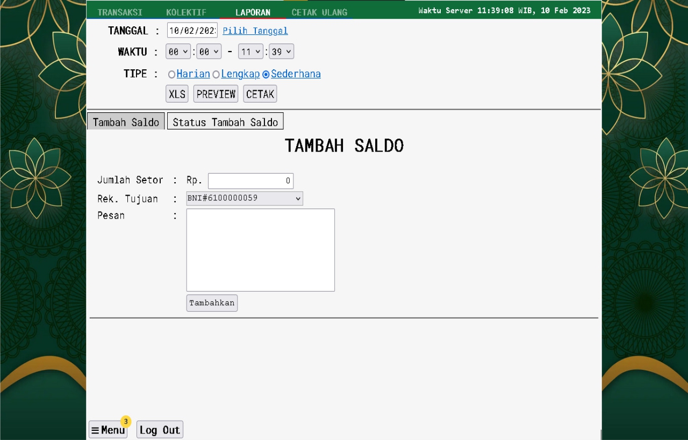Open the hamburger Menu button

[107, 430]
